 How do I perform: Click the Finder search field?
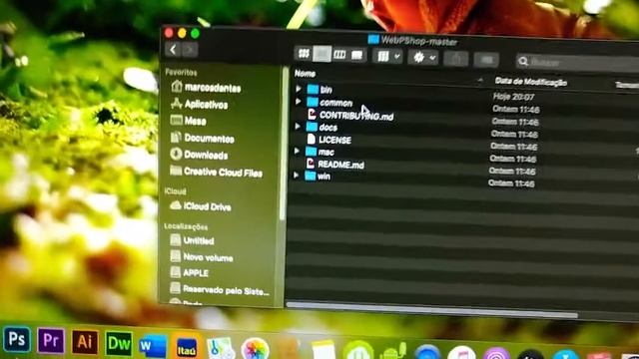click(x=577, y=62)
